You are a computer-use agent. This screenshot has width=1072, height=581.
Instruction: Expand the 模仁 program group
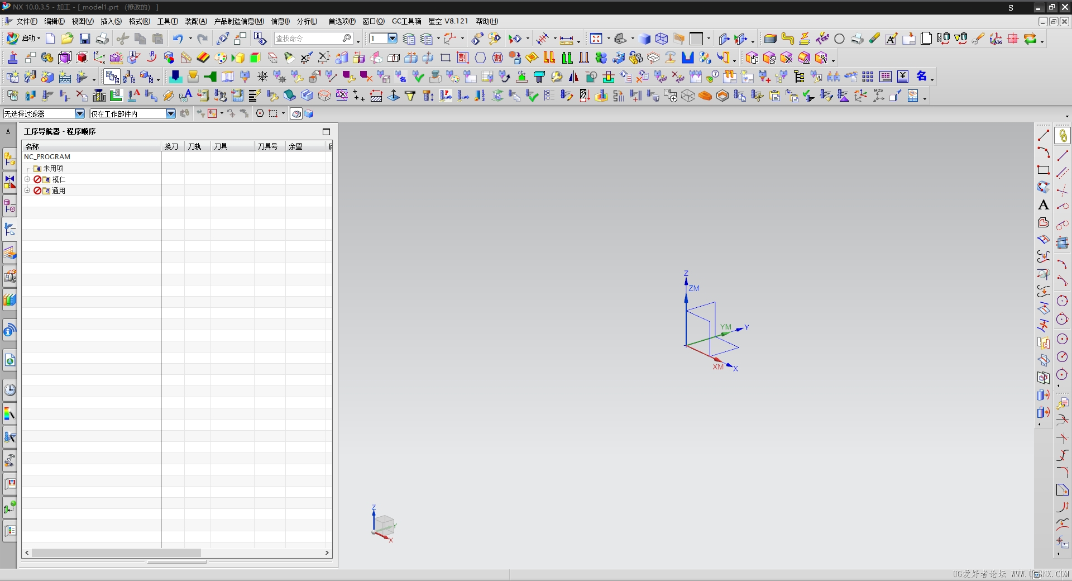pos(27,179)
